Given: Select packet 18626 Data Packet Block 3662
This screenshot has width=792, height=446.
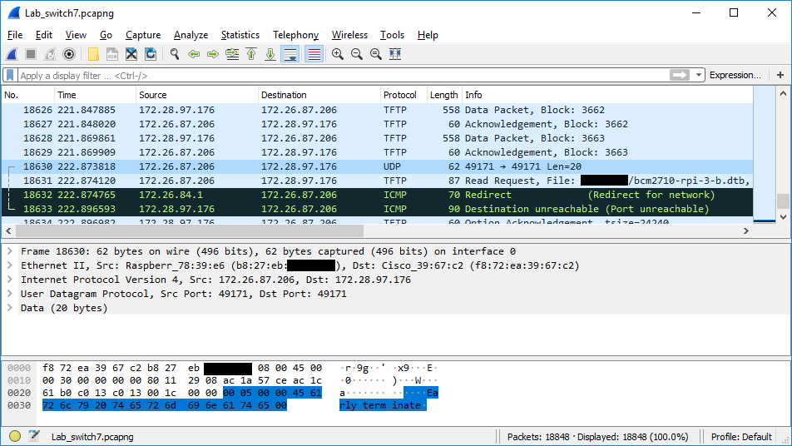Looking at the screenshot, I should [x=378, y=110].
